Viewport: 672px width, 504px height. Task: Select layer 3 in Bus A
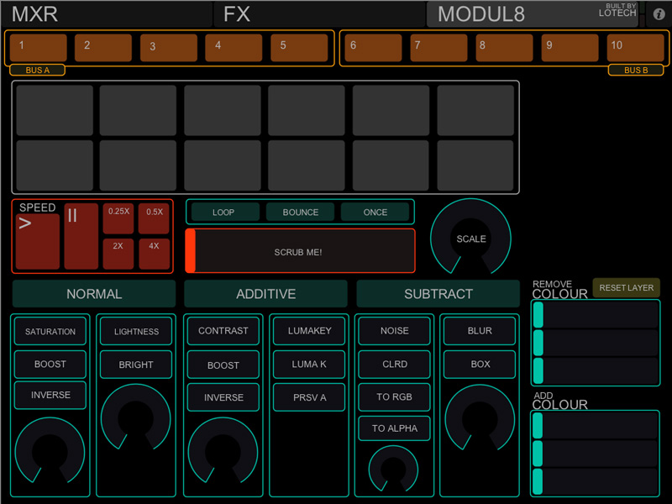[168, 48]
